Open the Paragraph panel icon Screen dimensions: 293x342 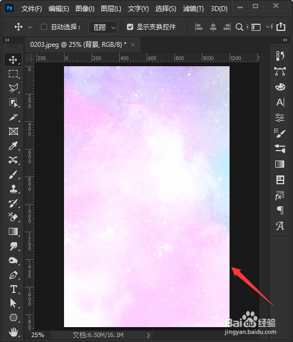[280, 210]
